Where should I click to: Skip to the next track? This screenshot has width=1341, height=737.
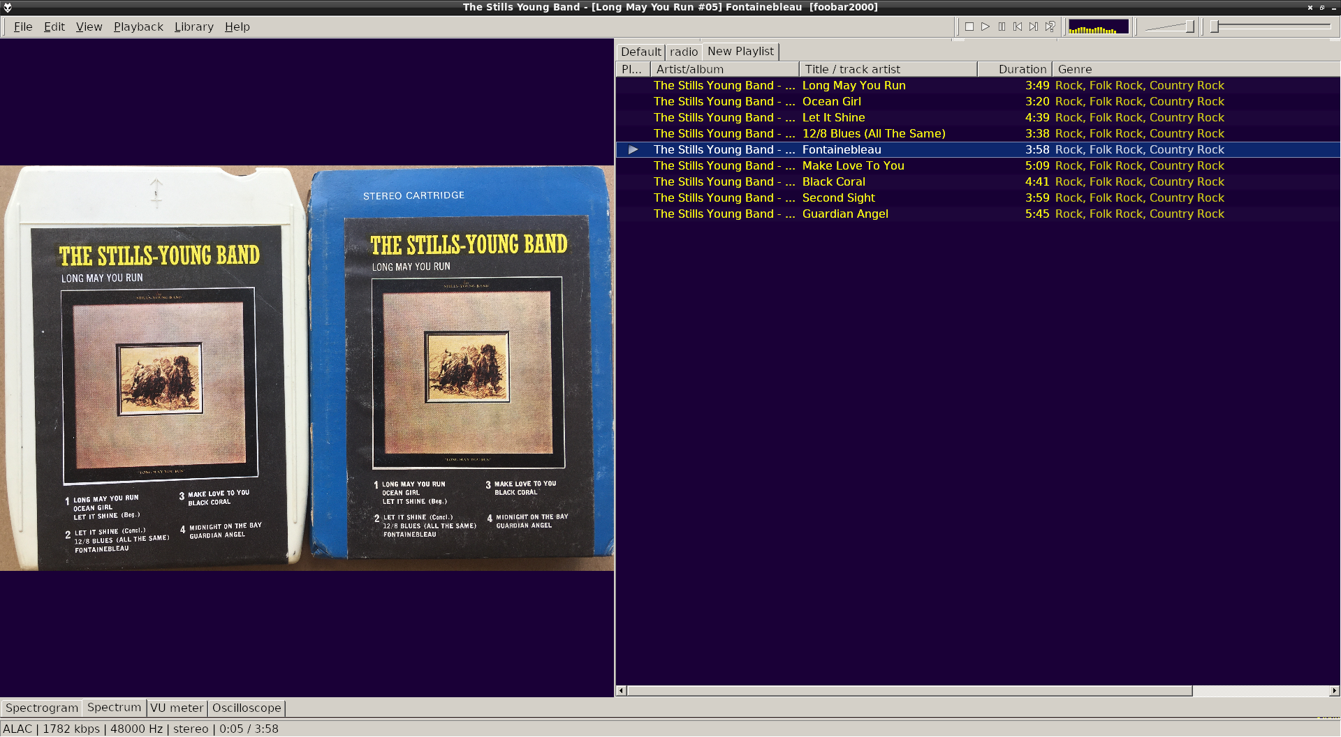tap(1034, 27)
